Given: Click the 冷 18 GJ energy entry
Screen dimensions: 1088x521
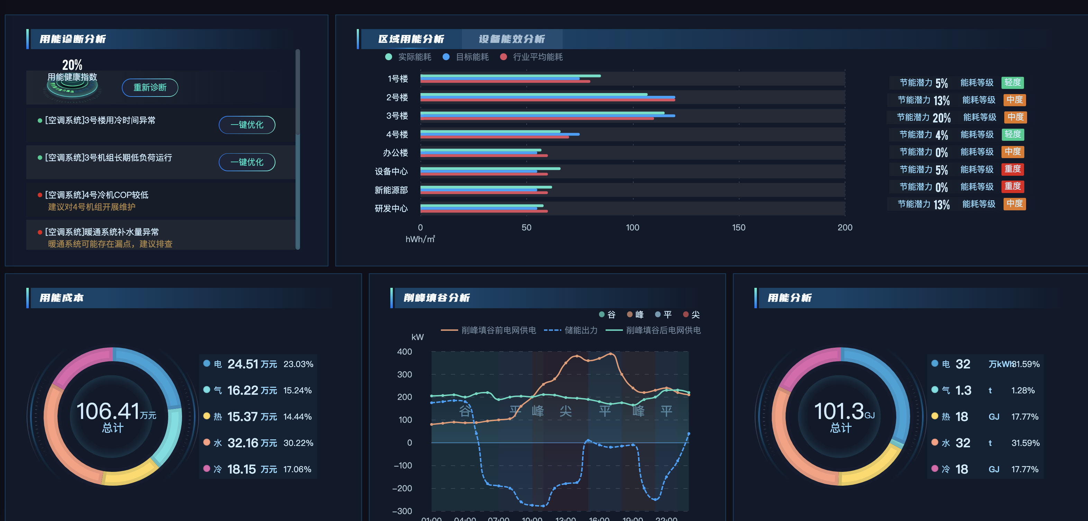Looking at the screenshot, I should [985, 469].
